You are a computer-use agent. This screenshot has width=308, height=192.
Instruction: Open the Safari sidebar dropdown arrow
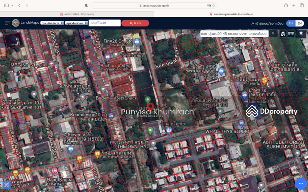(12, 5)
